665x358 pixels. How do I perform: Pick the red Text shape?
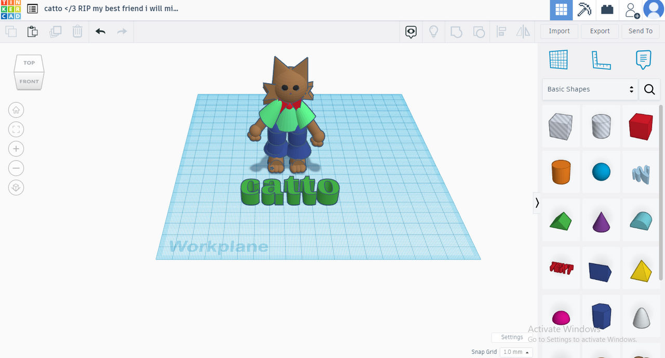pos(561,268)
